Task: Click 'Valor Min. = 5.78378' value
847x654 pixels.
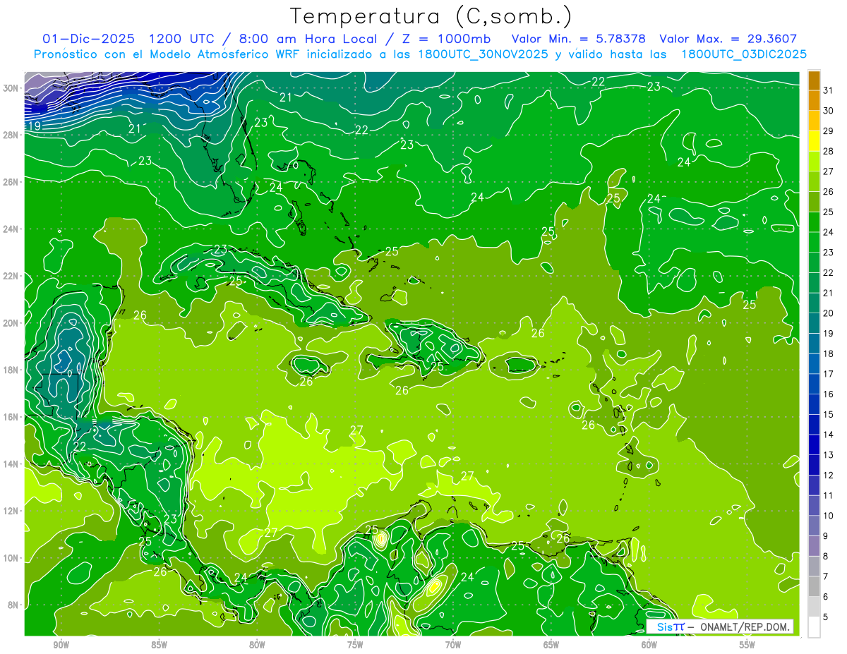Action: tap(579, 39)
